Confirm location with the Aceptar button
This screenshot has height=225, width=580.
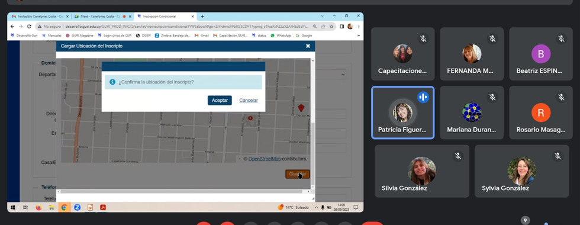point(220,100)
